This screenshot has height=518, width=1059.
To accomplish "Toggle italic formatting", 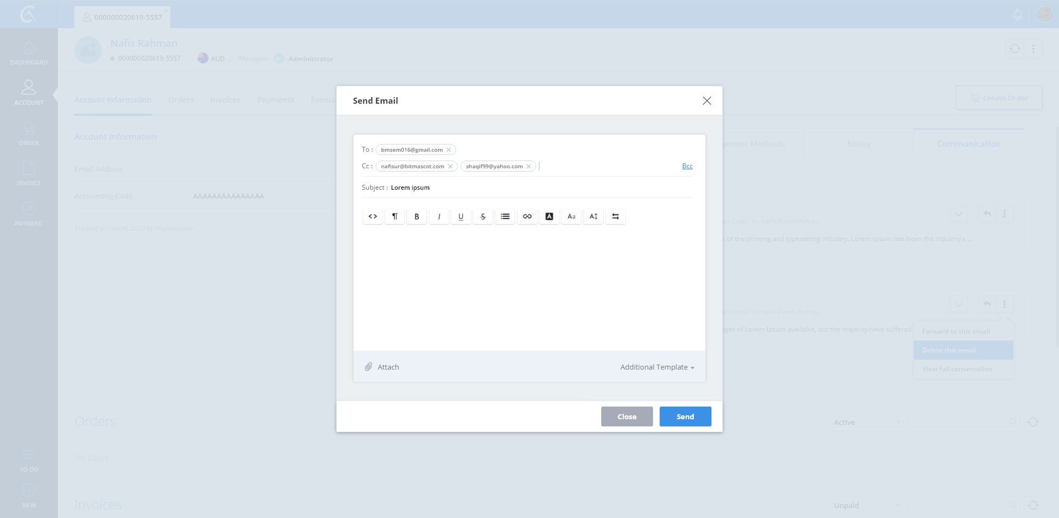I will tap(439, 216).
